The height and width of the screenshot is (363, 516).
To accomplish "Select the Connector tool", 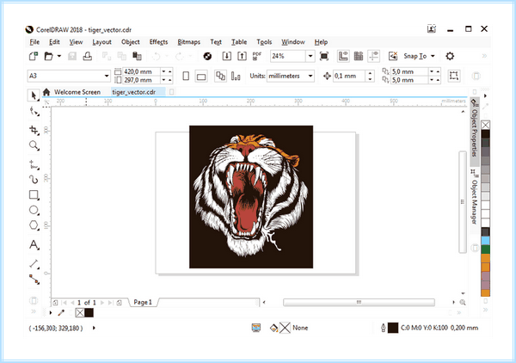I will coord(34,279).
